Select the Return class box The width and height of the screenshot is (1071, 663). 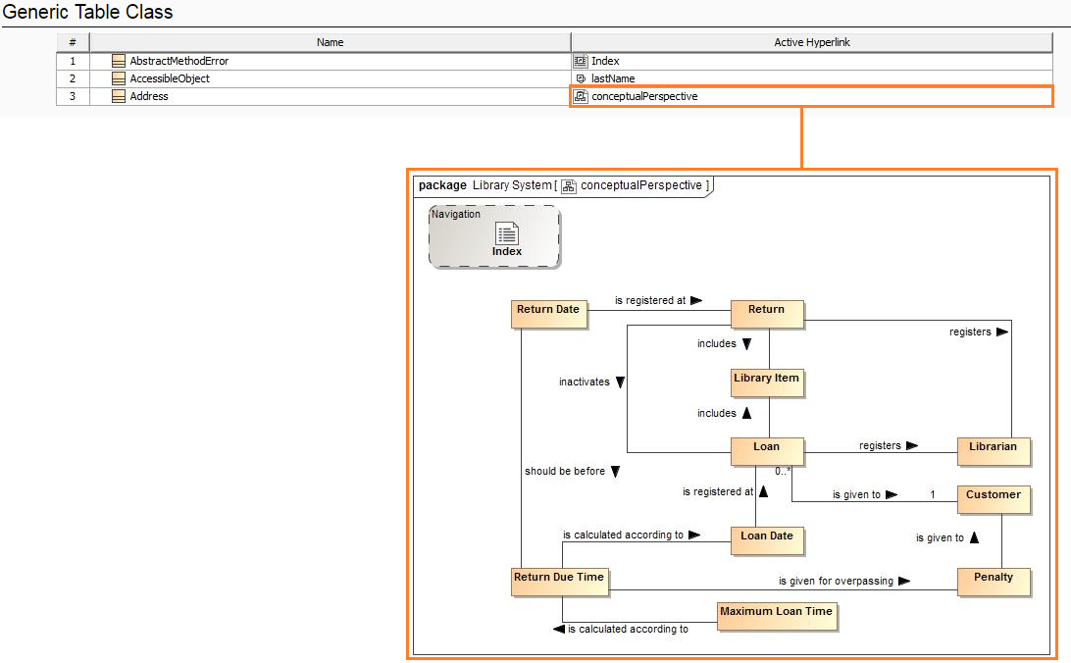pos(766,314)
